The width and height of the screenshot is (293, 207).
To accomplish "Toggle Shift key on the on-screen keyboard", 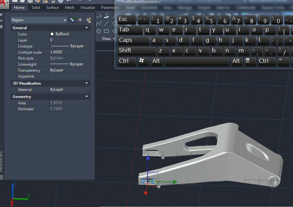I will point(137,51).
